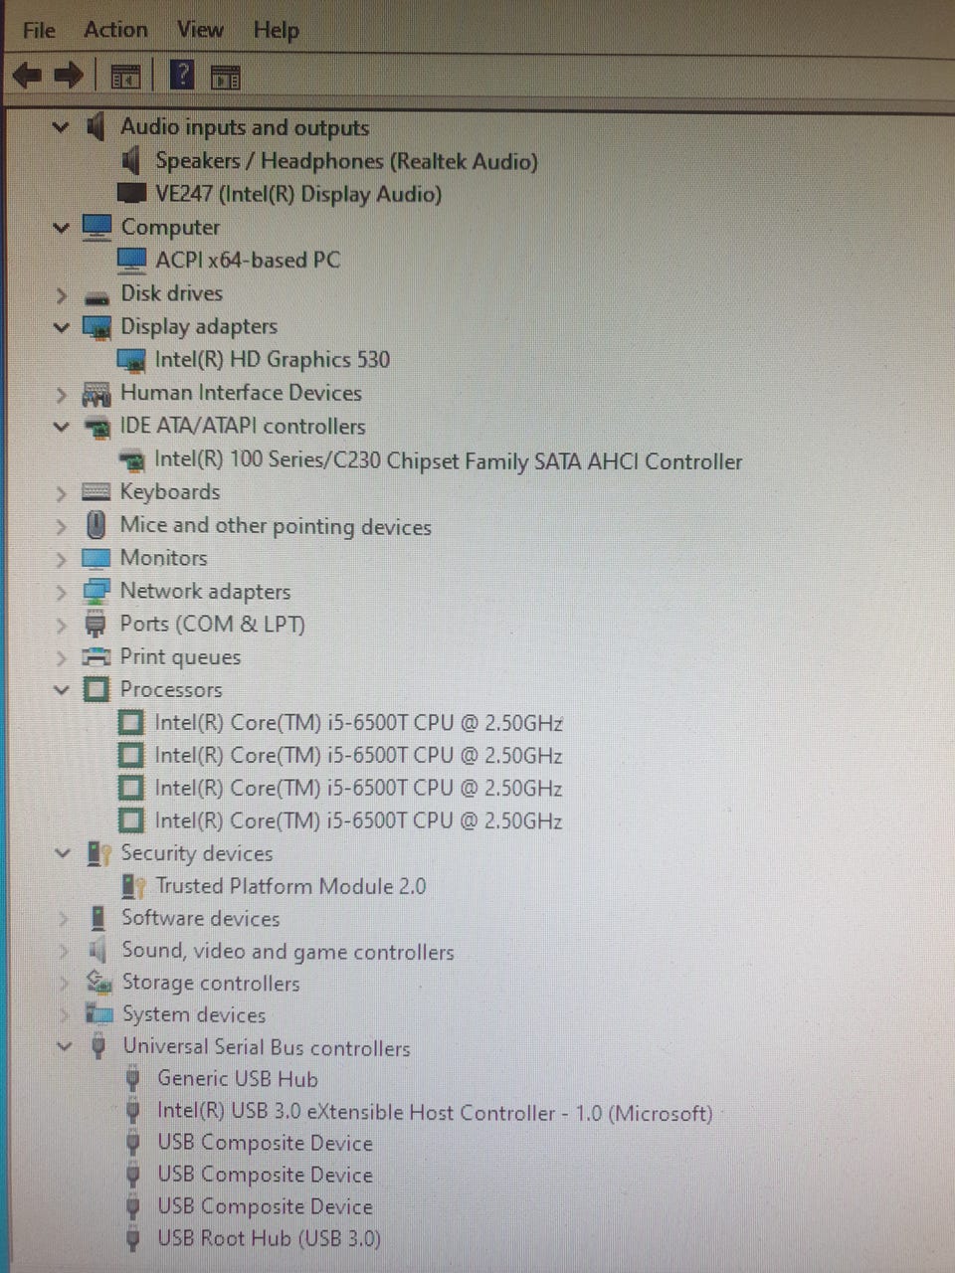This screenshot has width=955, height=1273.
Task: Select ACPI x64-based PC
Action: [x=248, y=261]
